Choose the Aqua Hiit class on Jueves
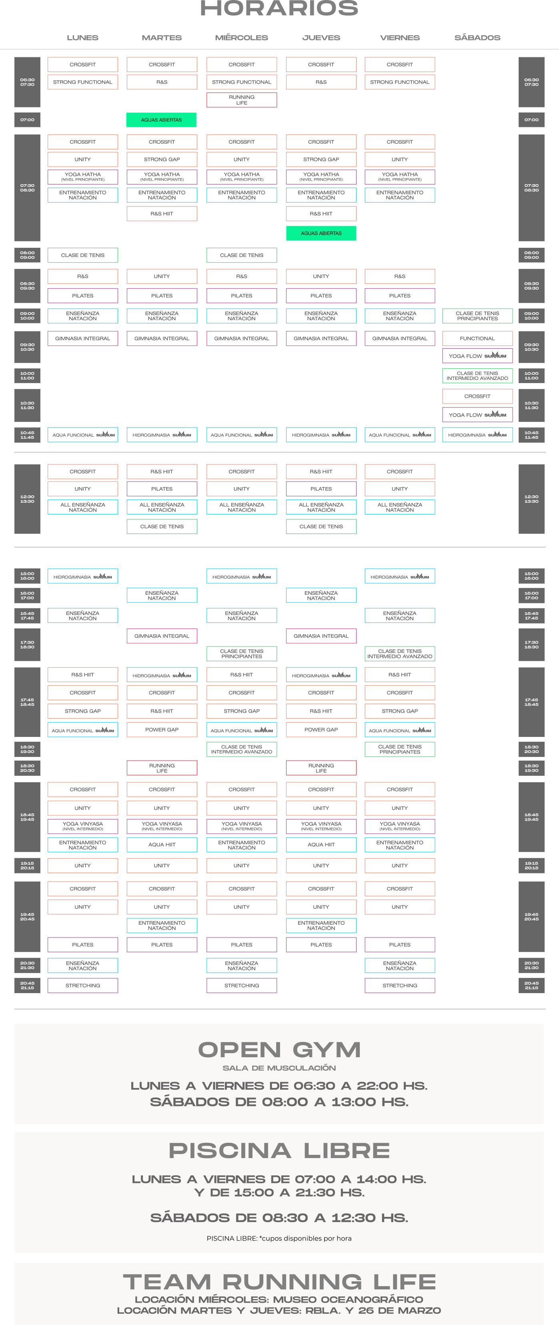The height and width of the screenshot is (1325, 559). pyautogui.click(x=321, y=845)
